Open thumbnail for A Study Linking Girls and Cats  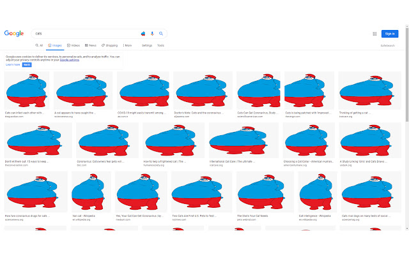point(370,140)
